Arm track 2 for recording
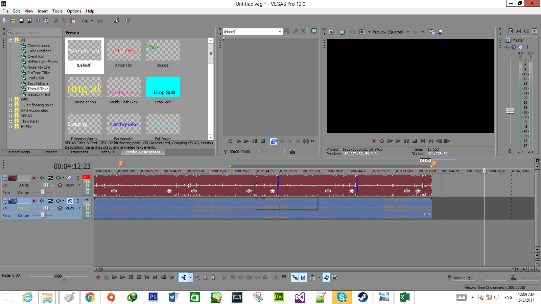 [x=34, y=201]
